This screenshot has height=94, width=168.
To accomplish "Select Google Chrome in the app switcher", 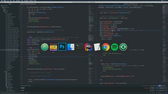I will pos(106,47).
